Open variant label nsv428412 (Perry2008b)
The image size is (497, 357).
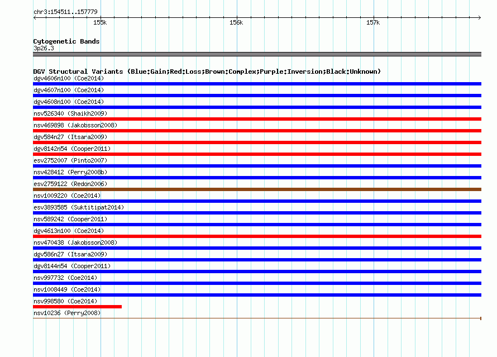(70, 172)
